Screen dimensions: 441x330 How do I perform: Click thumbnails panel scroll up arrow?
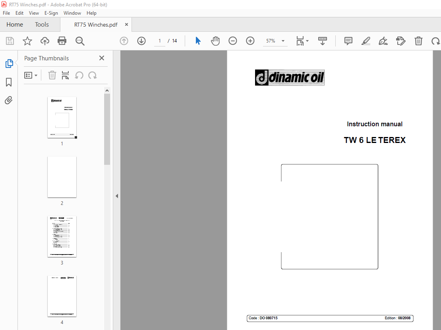107,91
